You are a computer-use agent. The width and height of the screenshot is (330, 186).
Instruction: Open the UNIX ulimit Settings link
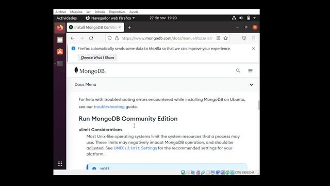(135, 148)
